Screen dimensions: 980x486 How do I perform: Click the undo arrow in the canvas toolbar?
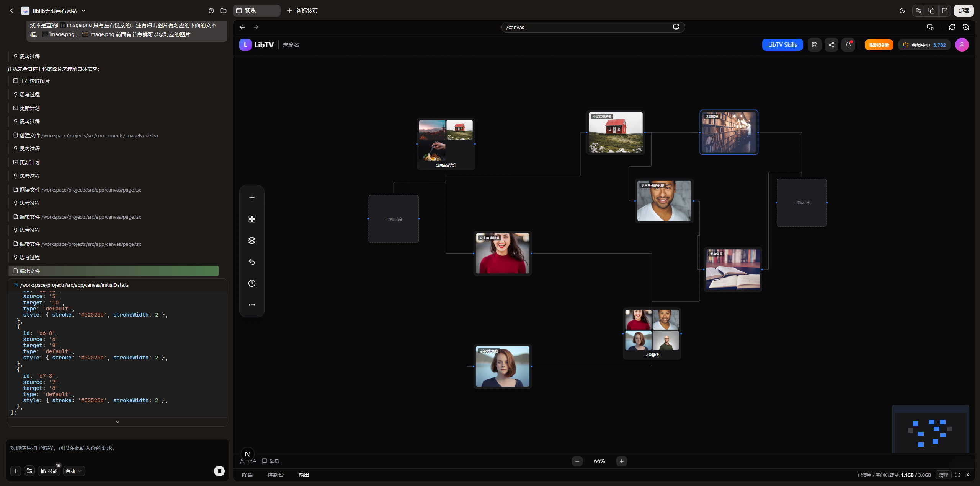point(252,262)
